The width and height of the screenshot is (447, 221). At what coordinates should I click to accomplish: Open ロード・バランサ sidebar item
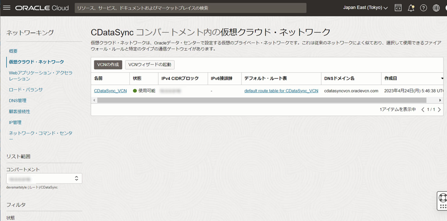coord(26,90)
